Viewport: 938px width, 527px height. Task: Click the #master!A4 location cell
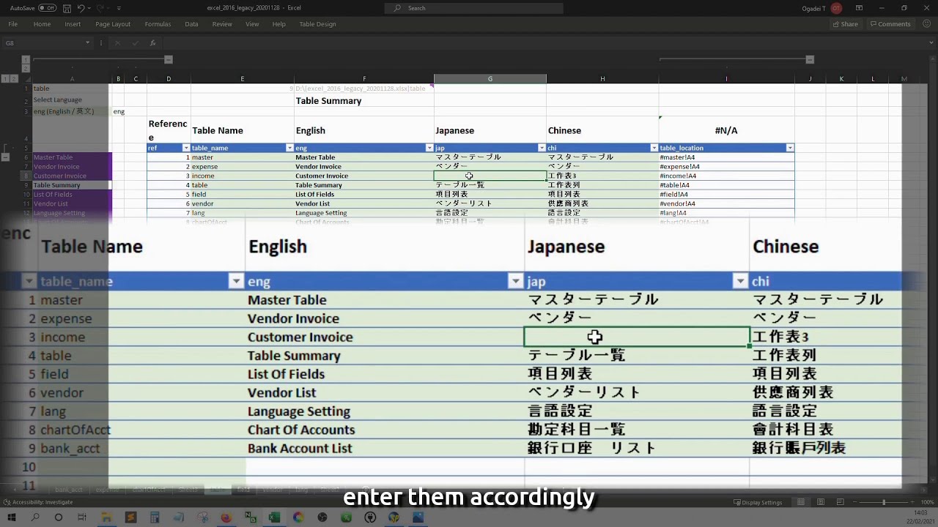(x=726, y=157)
